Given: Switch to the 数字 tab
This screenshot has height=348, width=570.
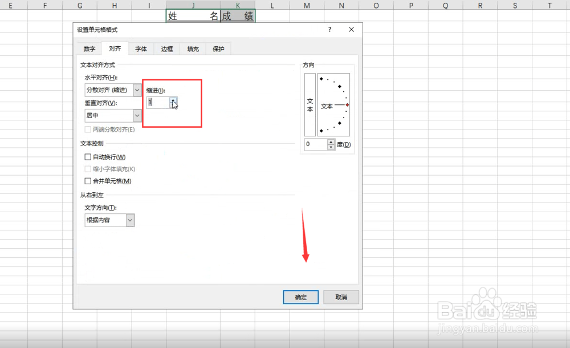Looking at the screenshot, I should click(89, 49).
